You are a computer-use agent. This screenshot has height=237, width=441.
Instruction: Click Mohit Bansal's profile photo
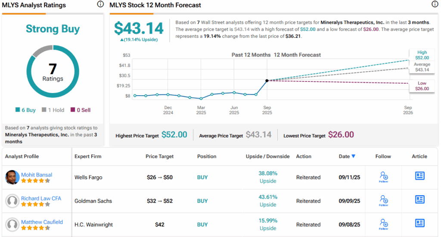[12, 177]
